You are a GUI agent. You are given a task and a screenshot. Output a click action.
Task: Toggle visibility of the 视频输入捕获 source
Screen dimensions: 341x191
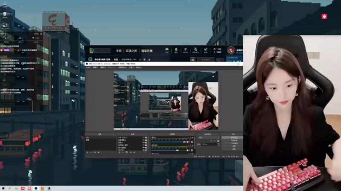(143, 145)
